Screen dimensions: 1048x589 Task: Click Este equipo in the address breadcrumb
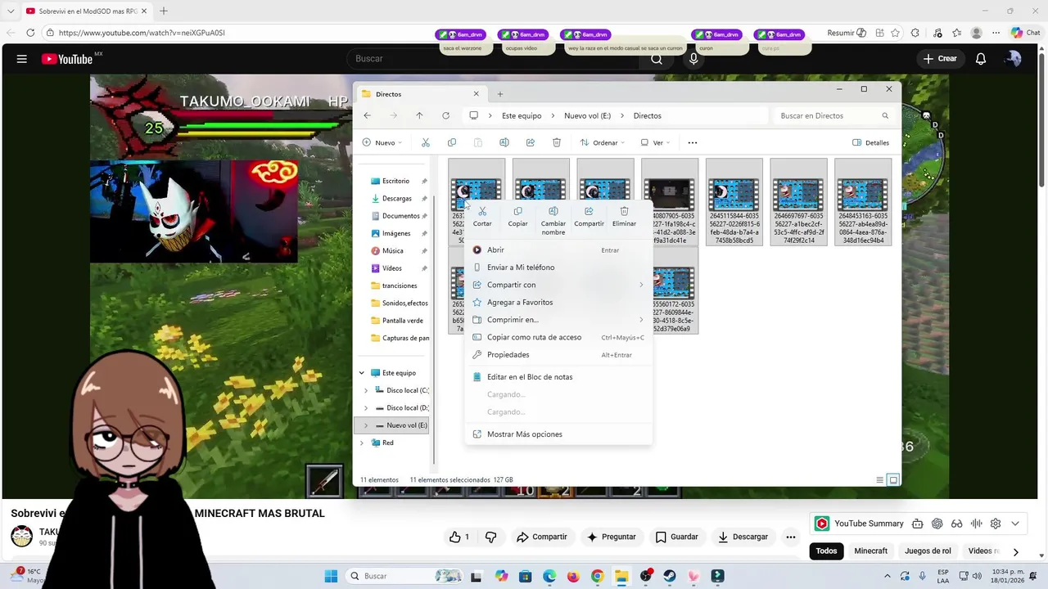click(x=522, y=115)
